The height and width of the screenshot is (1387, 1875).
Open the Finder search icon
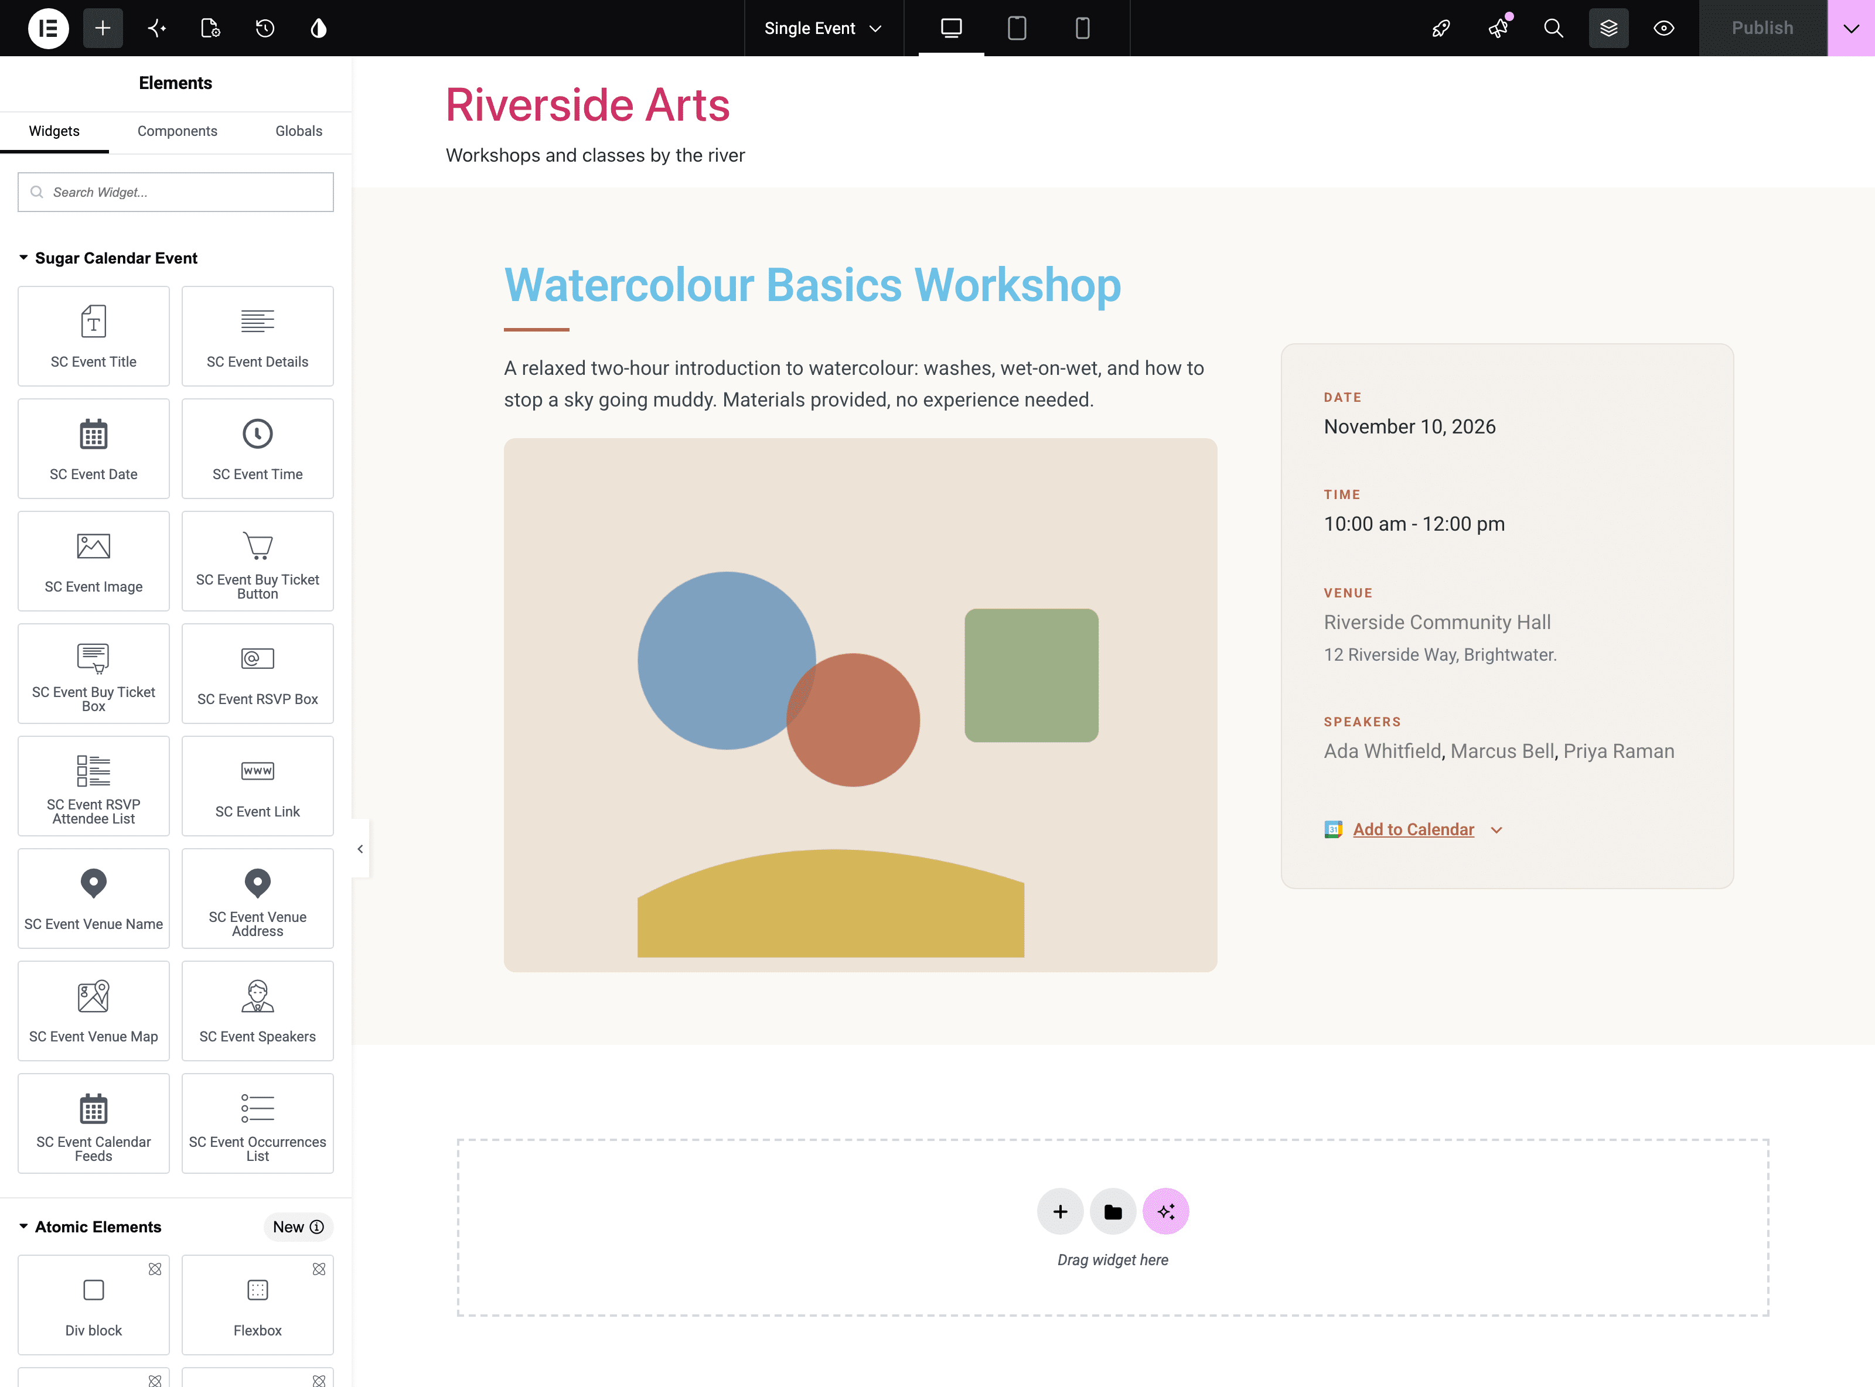coord(1553,29)
